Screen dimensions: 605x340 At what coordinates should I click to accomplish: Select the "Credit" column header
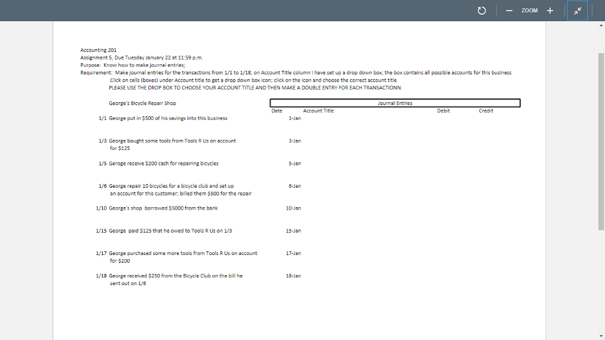[486, 110]
